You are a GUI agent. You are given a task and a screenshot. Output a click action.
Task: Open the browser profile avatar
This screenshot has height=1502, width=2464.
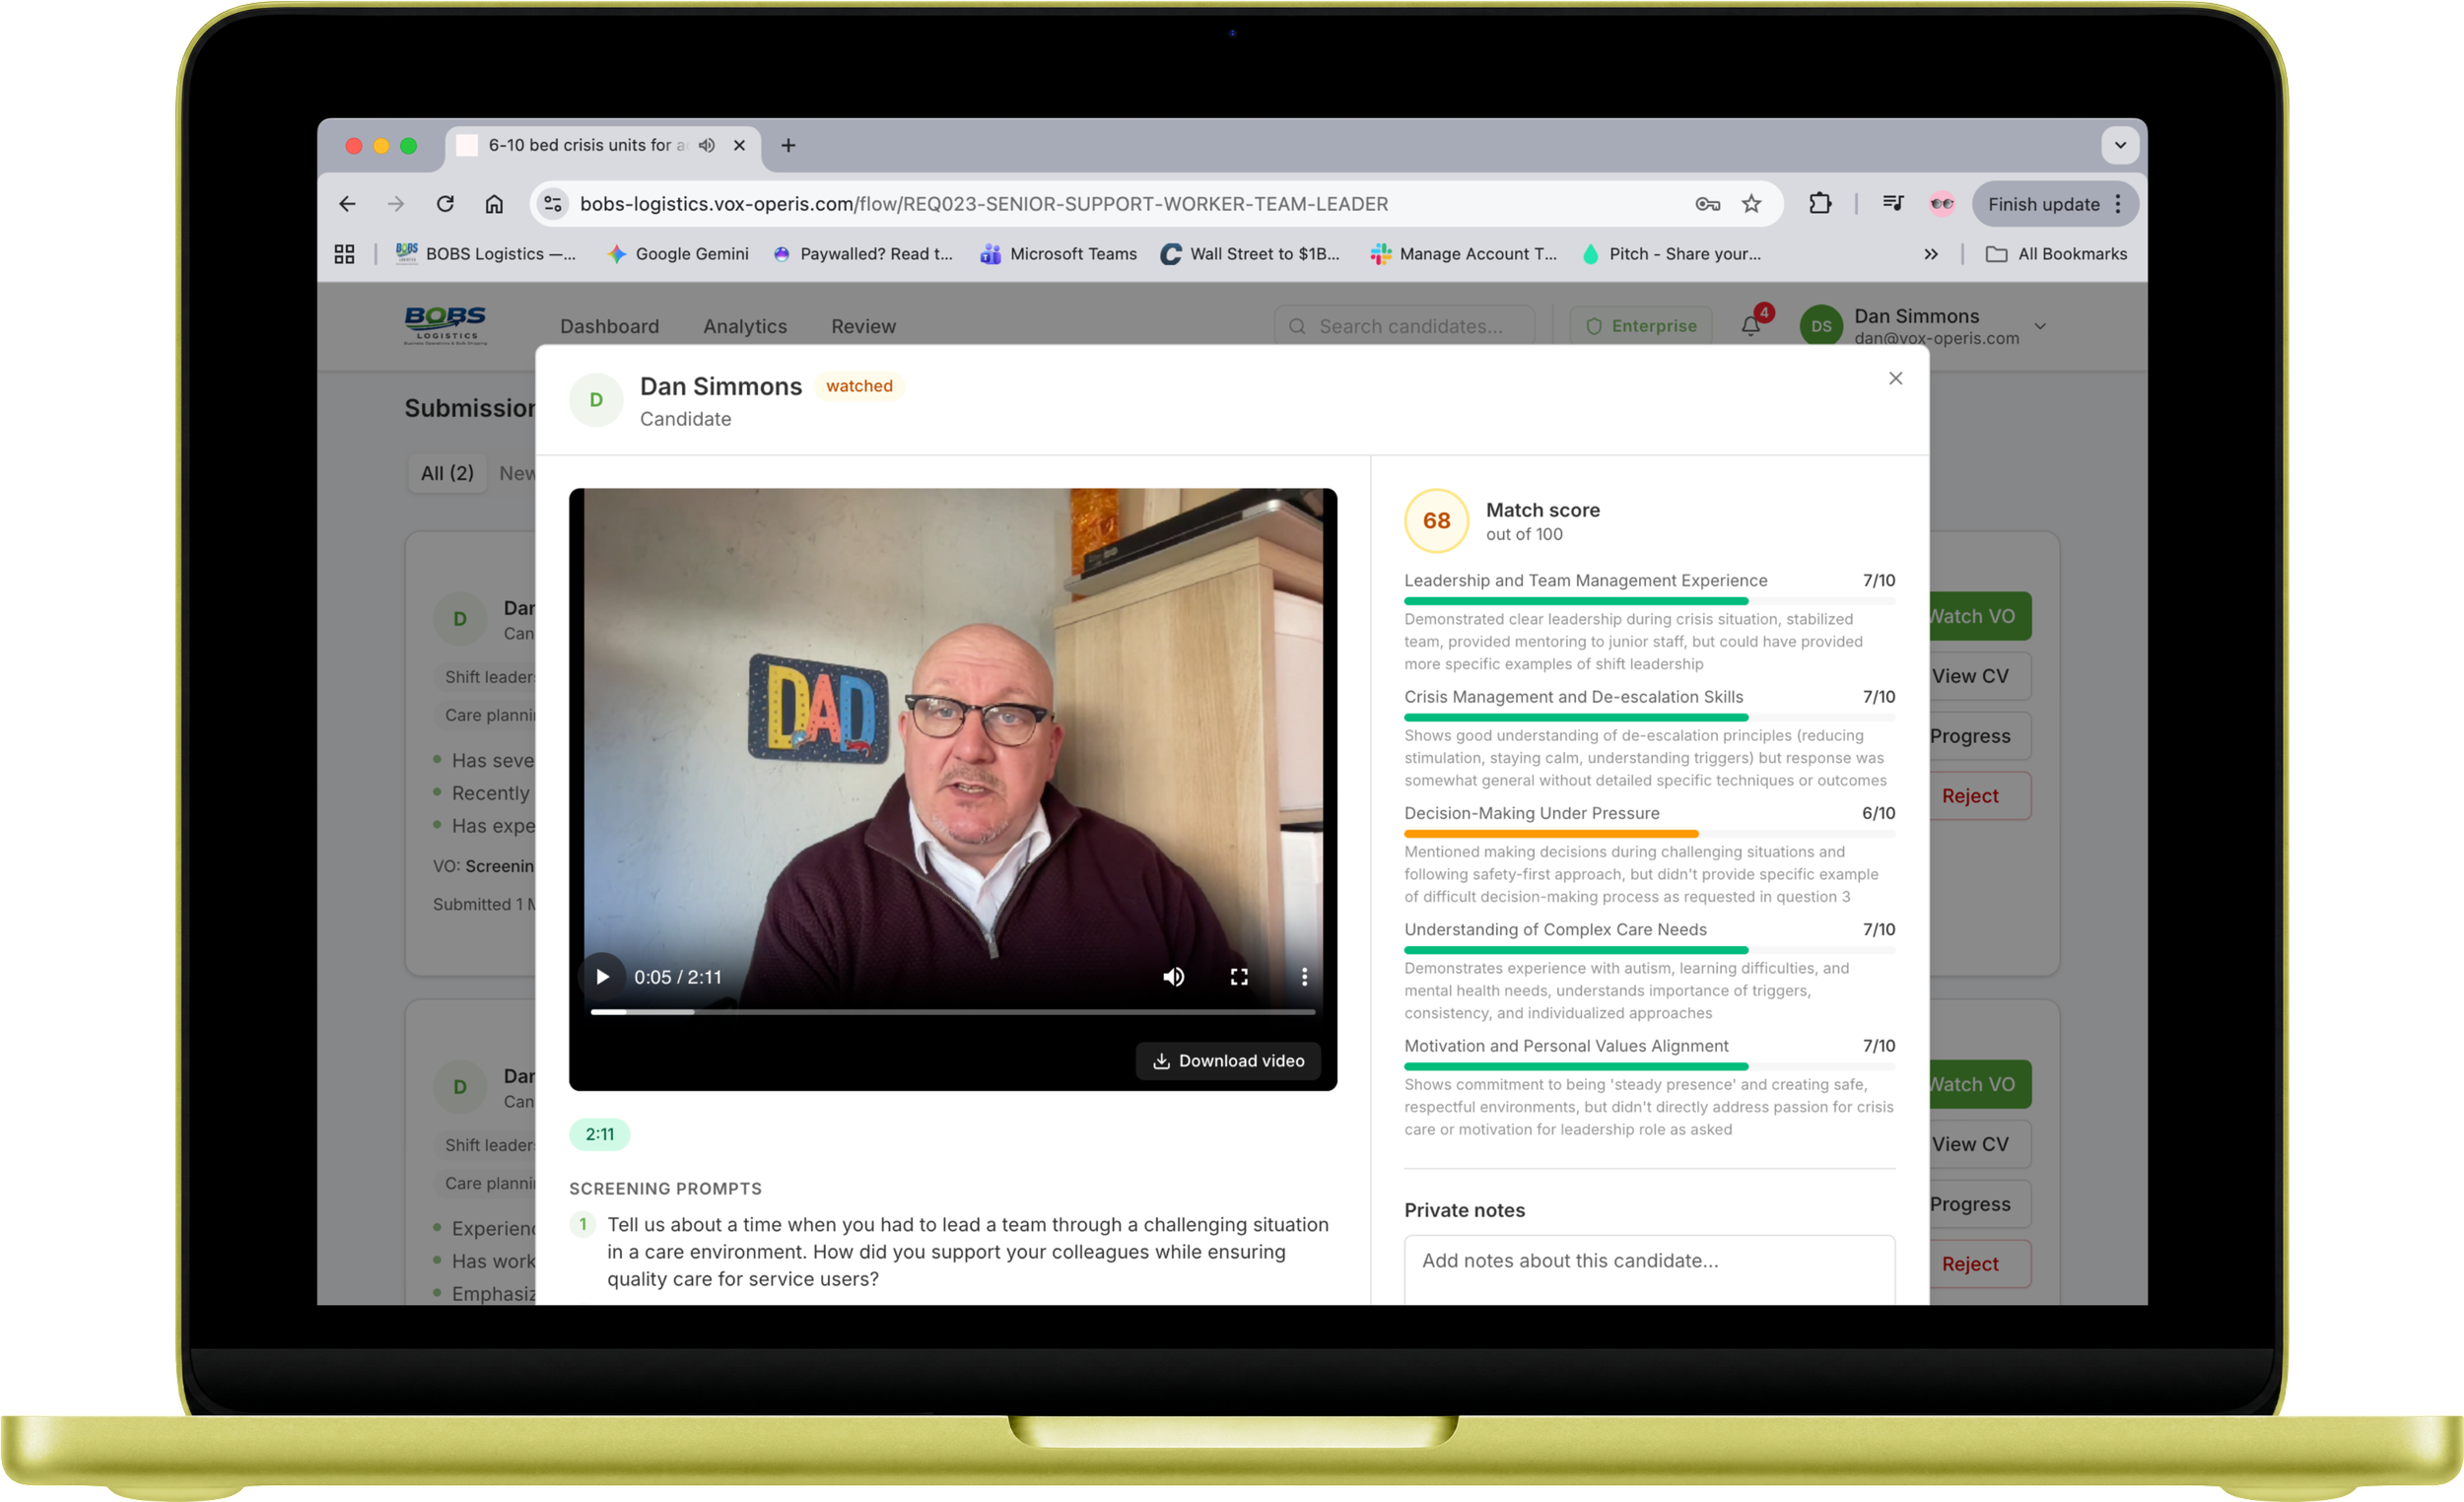(x=1942, y=204)
